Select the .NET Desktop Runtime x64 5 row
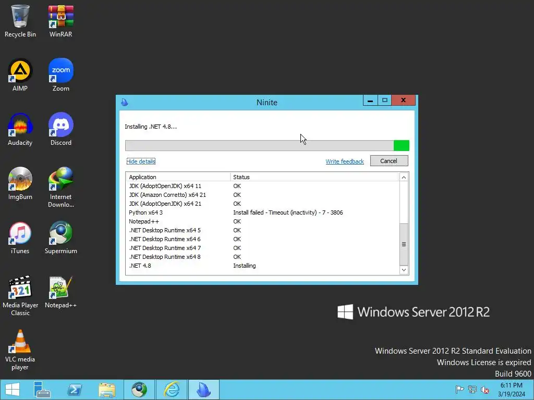The height and width of the screenshot is (400, 534). [262, 230]
